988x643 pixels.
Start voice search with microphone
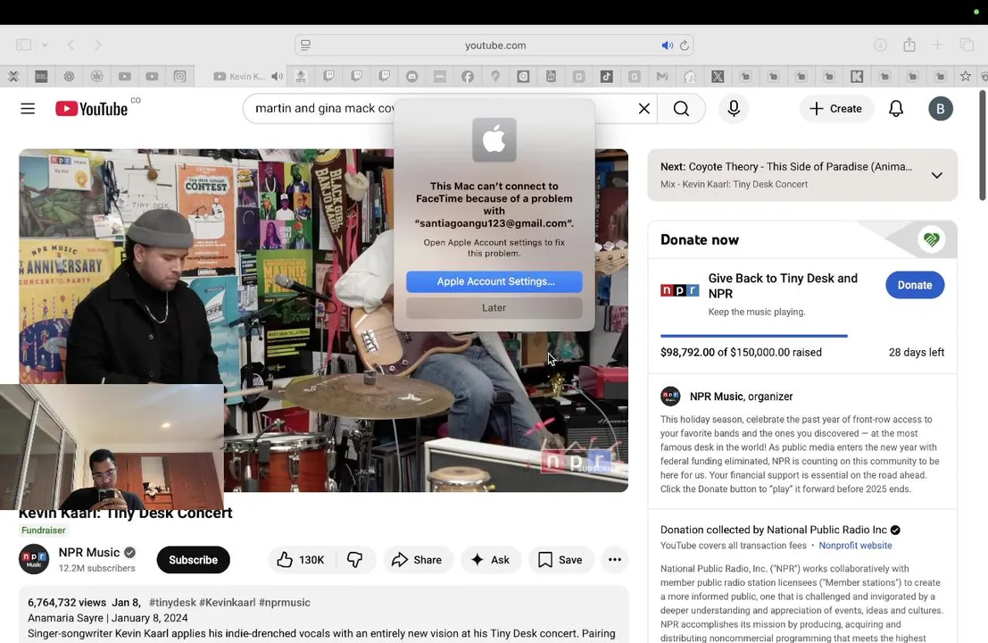pos(734,108)
